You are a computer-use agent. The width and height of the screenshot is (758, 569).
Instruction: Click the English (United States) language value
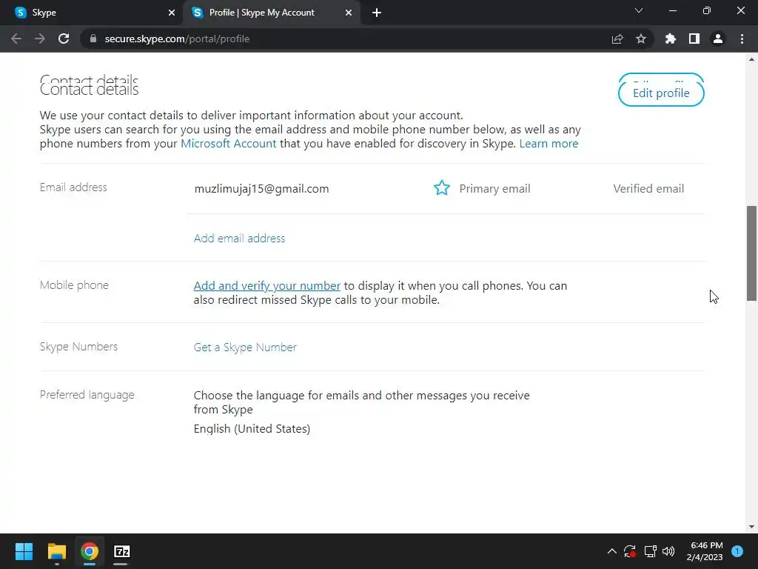tap(252, 429)
